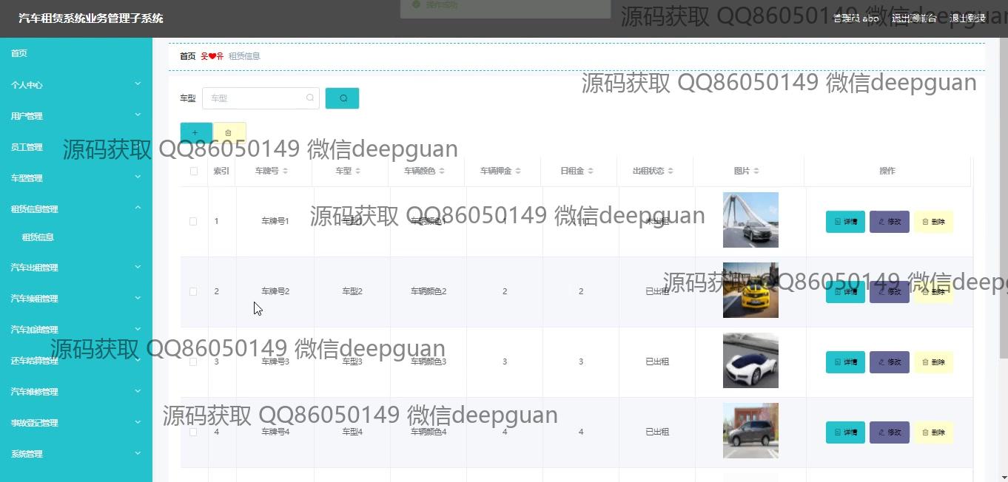The width and height of the screenshot is (1008, 482).
Task: Check the checkbox for row 1
Action: 193,221
